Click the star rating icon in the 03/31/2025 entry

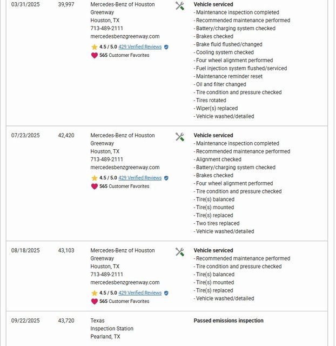click(95, 47)
